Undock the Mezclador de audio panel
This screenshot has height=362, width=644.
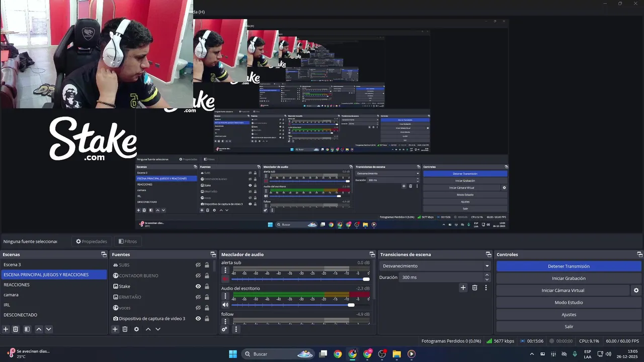[x=372, y=254]
